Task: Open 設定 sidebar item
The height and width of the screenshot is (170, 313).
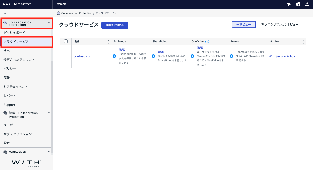Action: (x=7, y=143)
